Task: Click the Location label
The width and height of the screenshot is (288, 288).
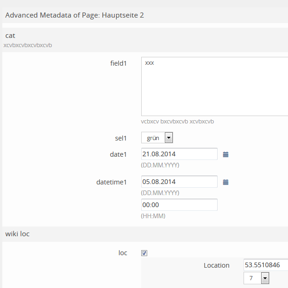Action: [x=216, y=265]
